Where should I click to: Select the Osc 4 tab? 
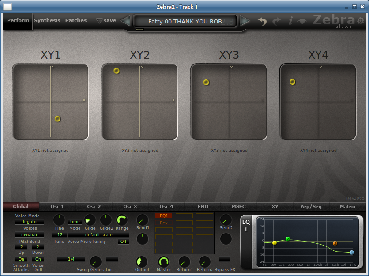tap(166, 206)
